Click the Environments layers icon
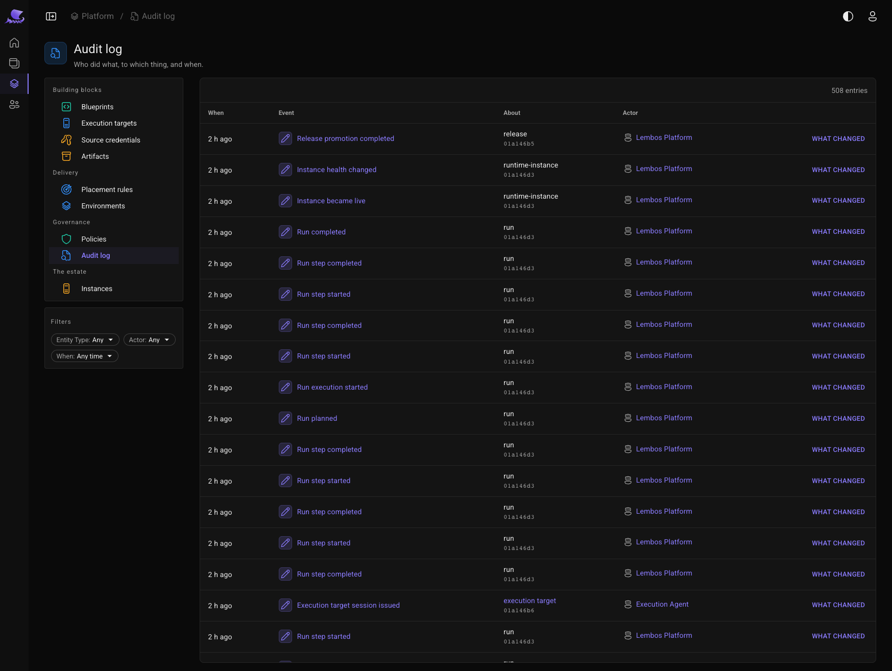892x671 pixels. point(66,206)
